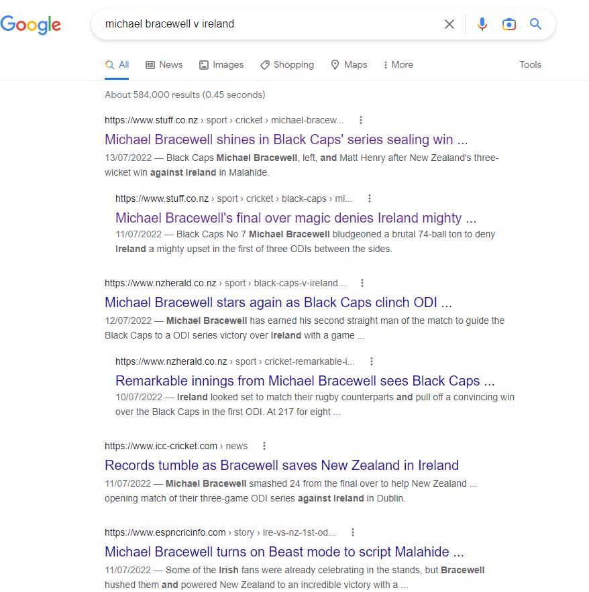
Task: Clear the search query with the X icon
Action: (x=449, y=24)
